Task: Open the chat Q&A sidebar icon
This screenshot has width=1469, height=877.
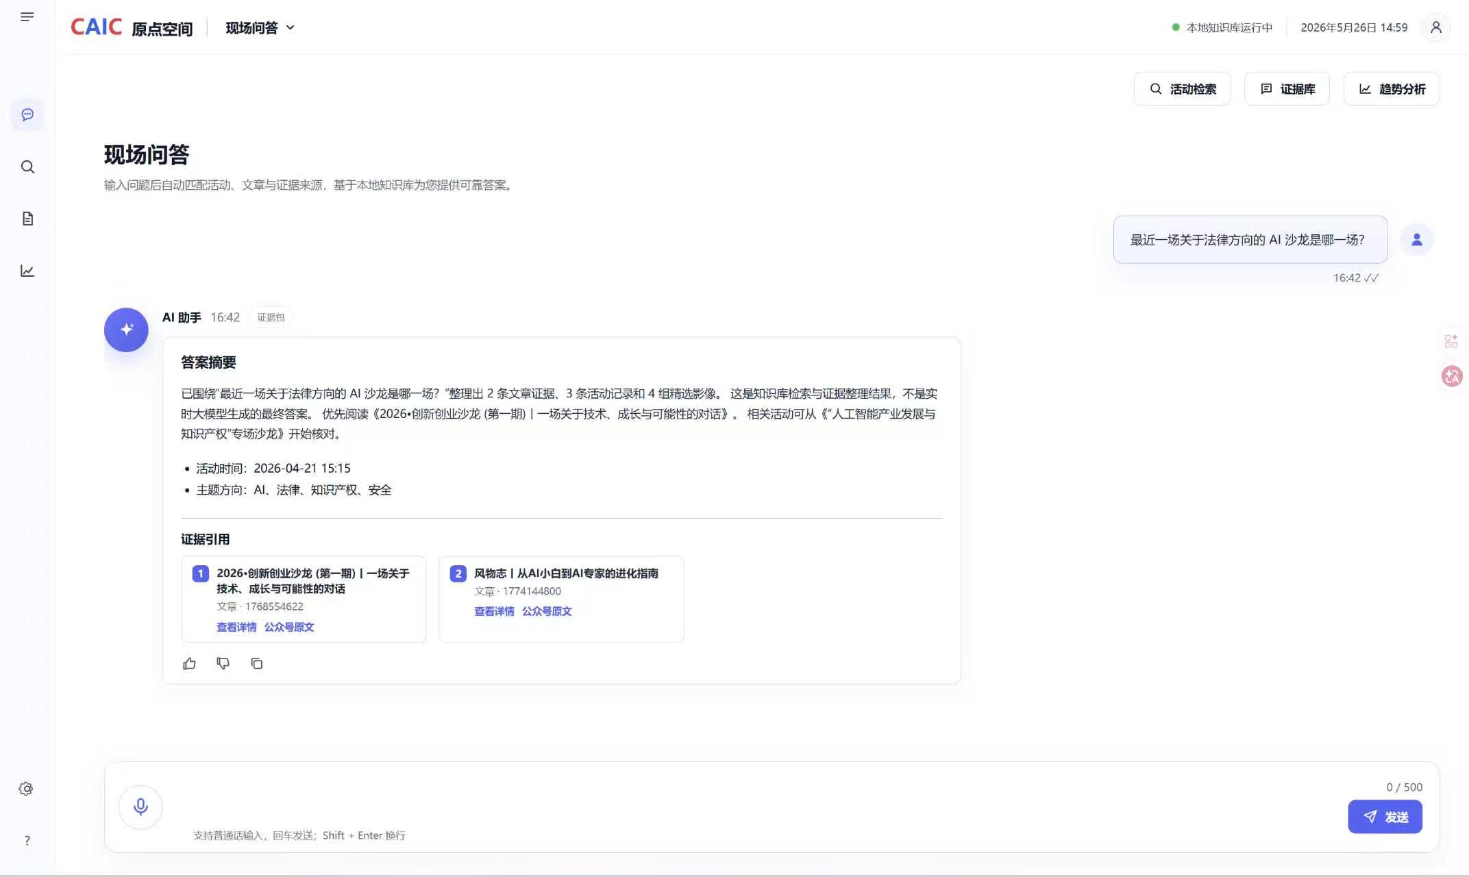Action: (x=27, y=114)
